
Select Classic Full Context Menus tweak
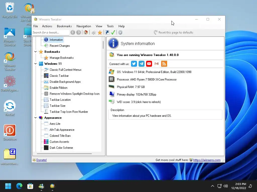click(x=66, y=70)
